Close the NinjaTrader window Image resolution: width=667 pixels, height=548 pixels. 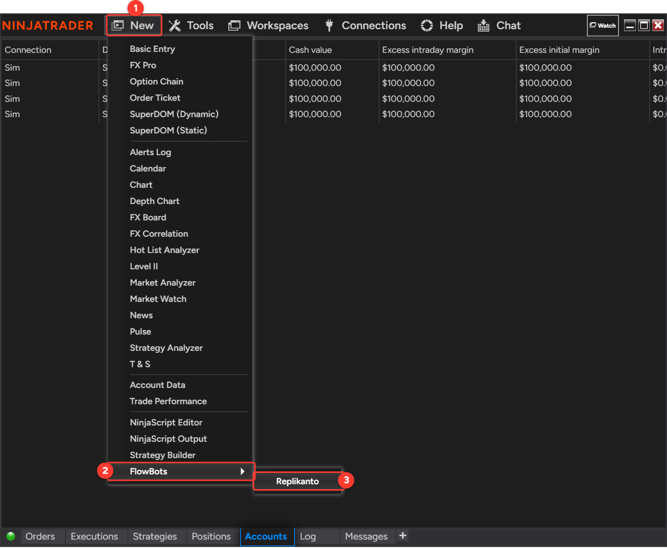click(658, 25)
